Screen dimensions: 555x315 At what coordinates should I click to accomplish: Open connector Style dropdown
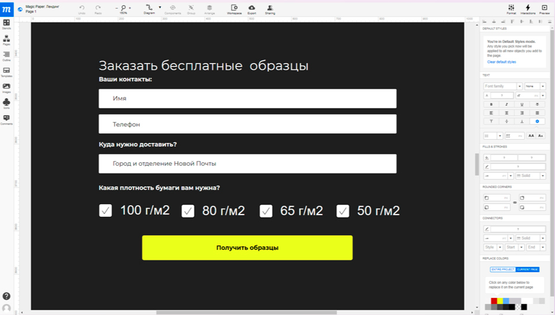(x=492, y=247)
